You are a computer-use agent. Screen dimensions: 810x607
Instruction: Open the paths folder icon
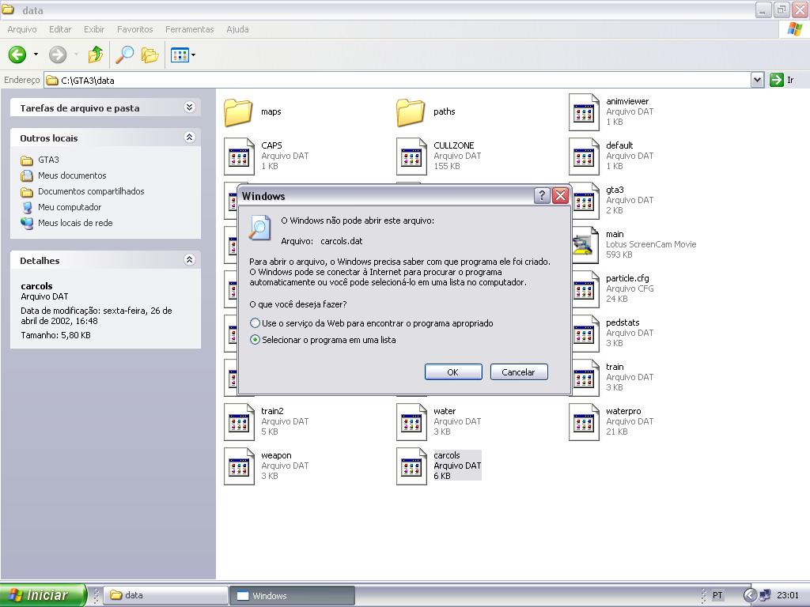[x=411, y=112]
